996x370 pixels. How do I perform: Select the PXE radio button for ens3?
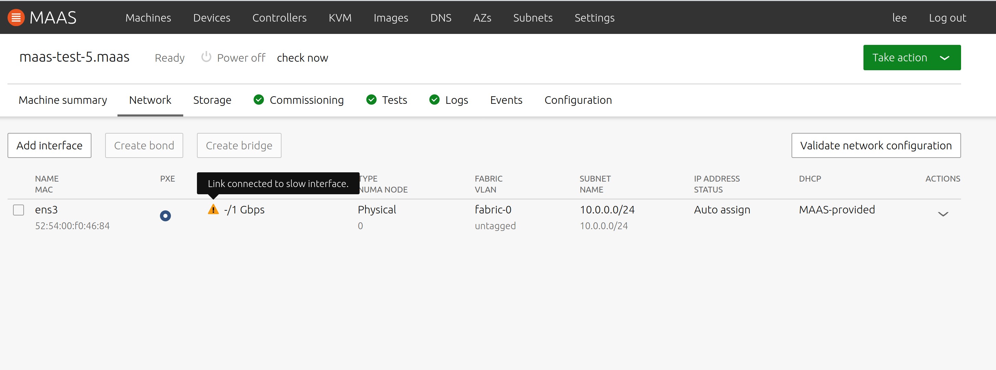pos(165,215)
